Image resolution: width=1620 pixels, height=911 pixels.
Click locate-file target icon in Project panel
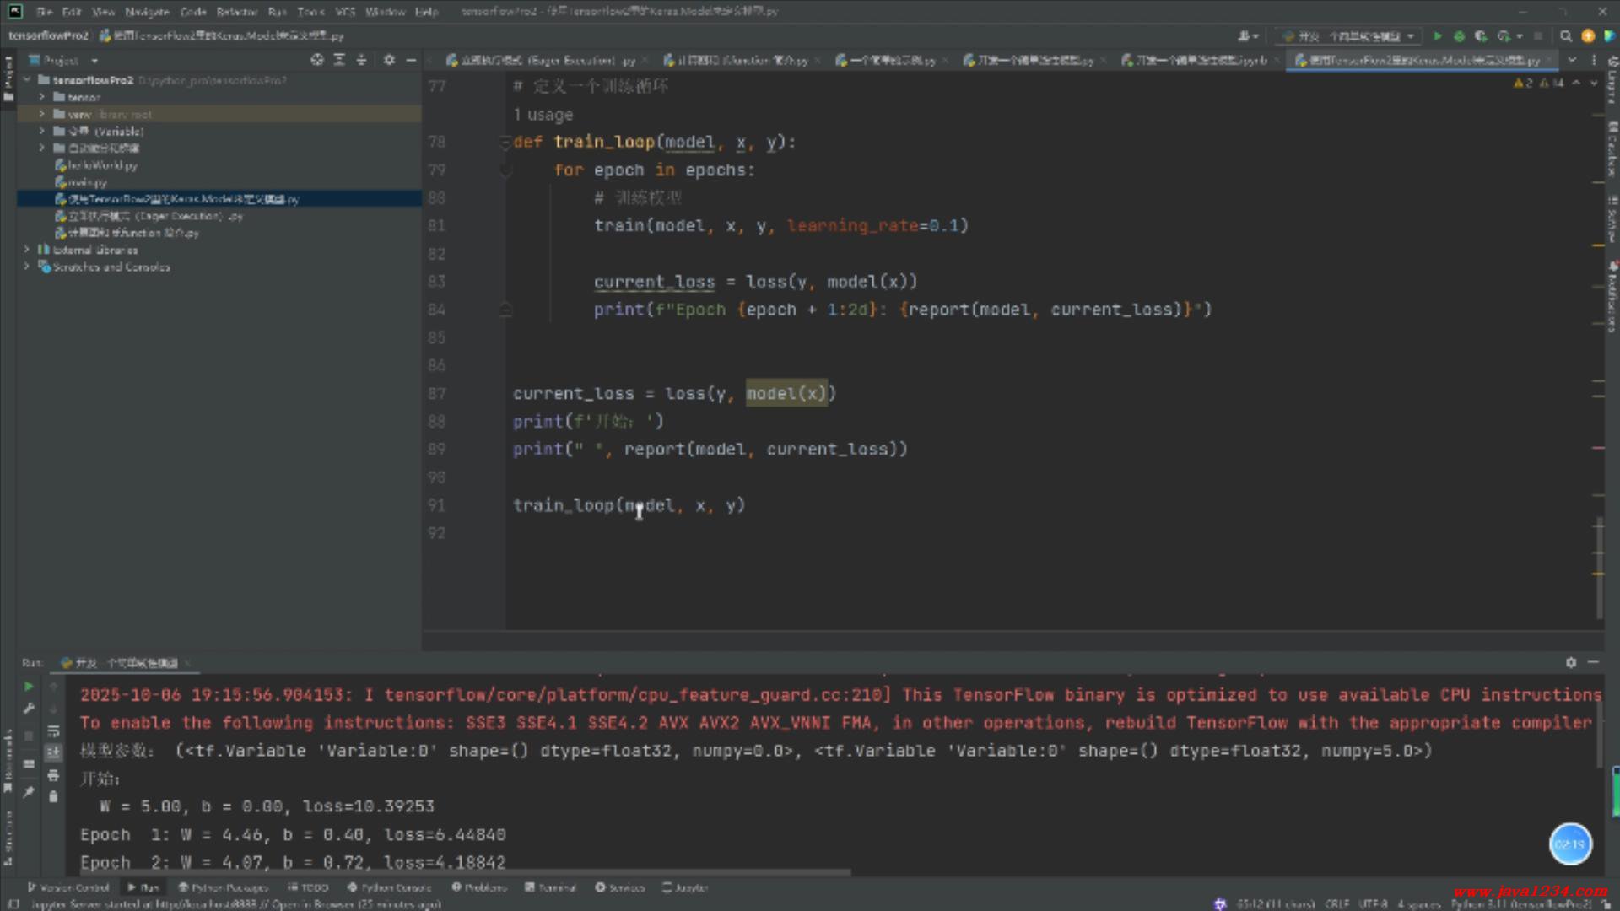click(x=317, y=60)
